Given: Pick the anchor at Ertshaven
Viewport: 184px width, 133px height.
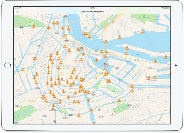Looking at the screenshot, I should pyautogui.click(x=166, y=57).
